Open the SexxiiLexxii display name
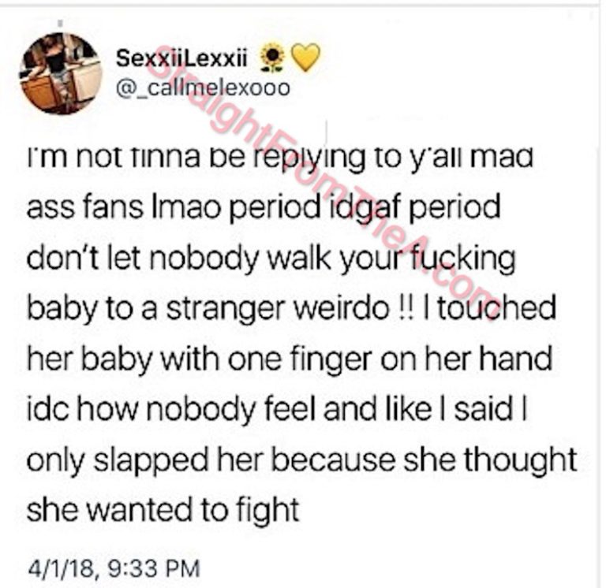Screen dimensions: 606x588 tap(181, 58)
